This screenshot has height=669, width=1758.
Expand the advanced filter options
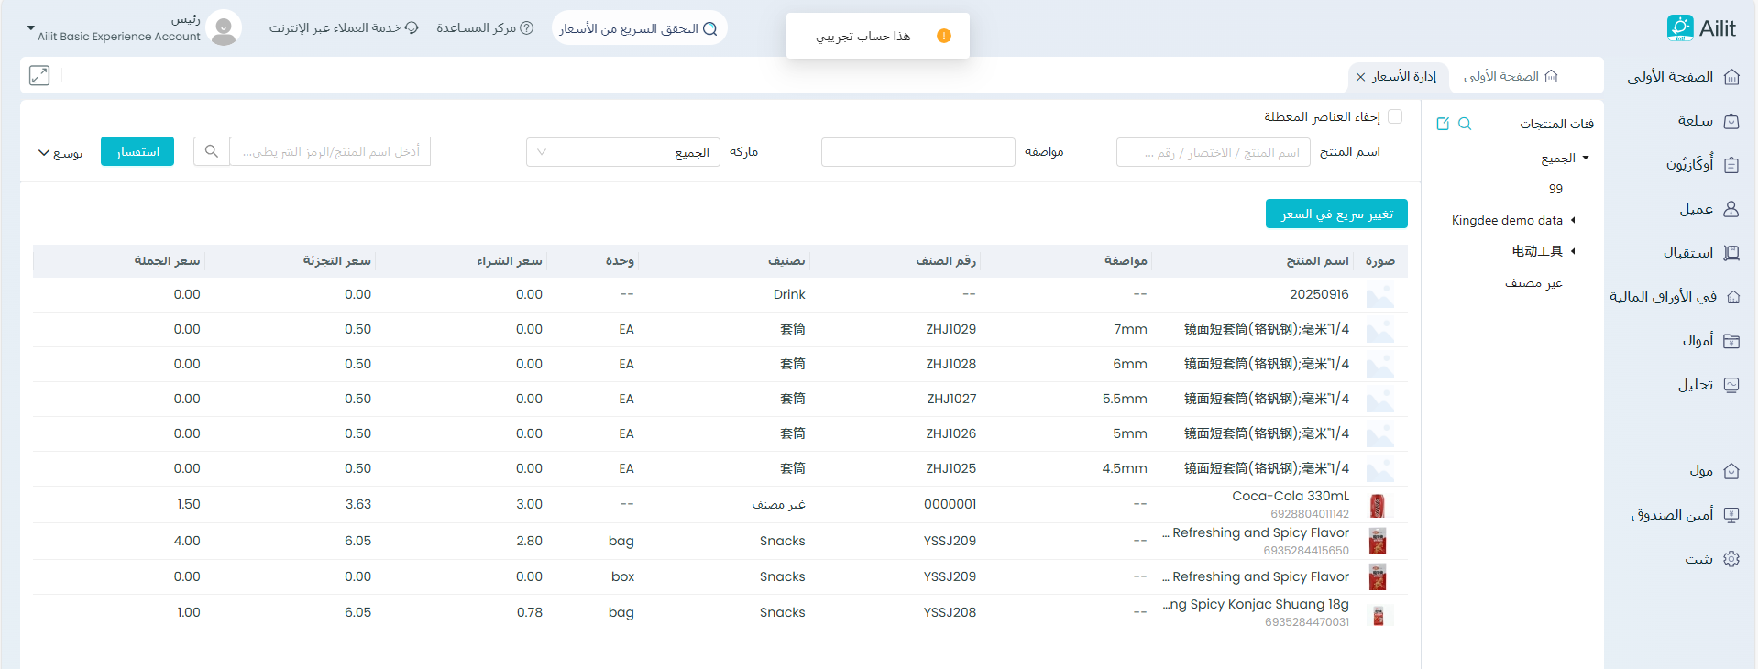pos(60,152)
